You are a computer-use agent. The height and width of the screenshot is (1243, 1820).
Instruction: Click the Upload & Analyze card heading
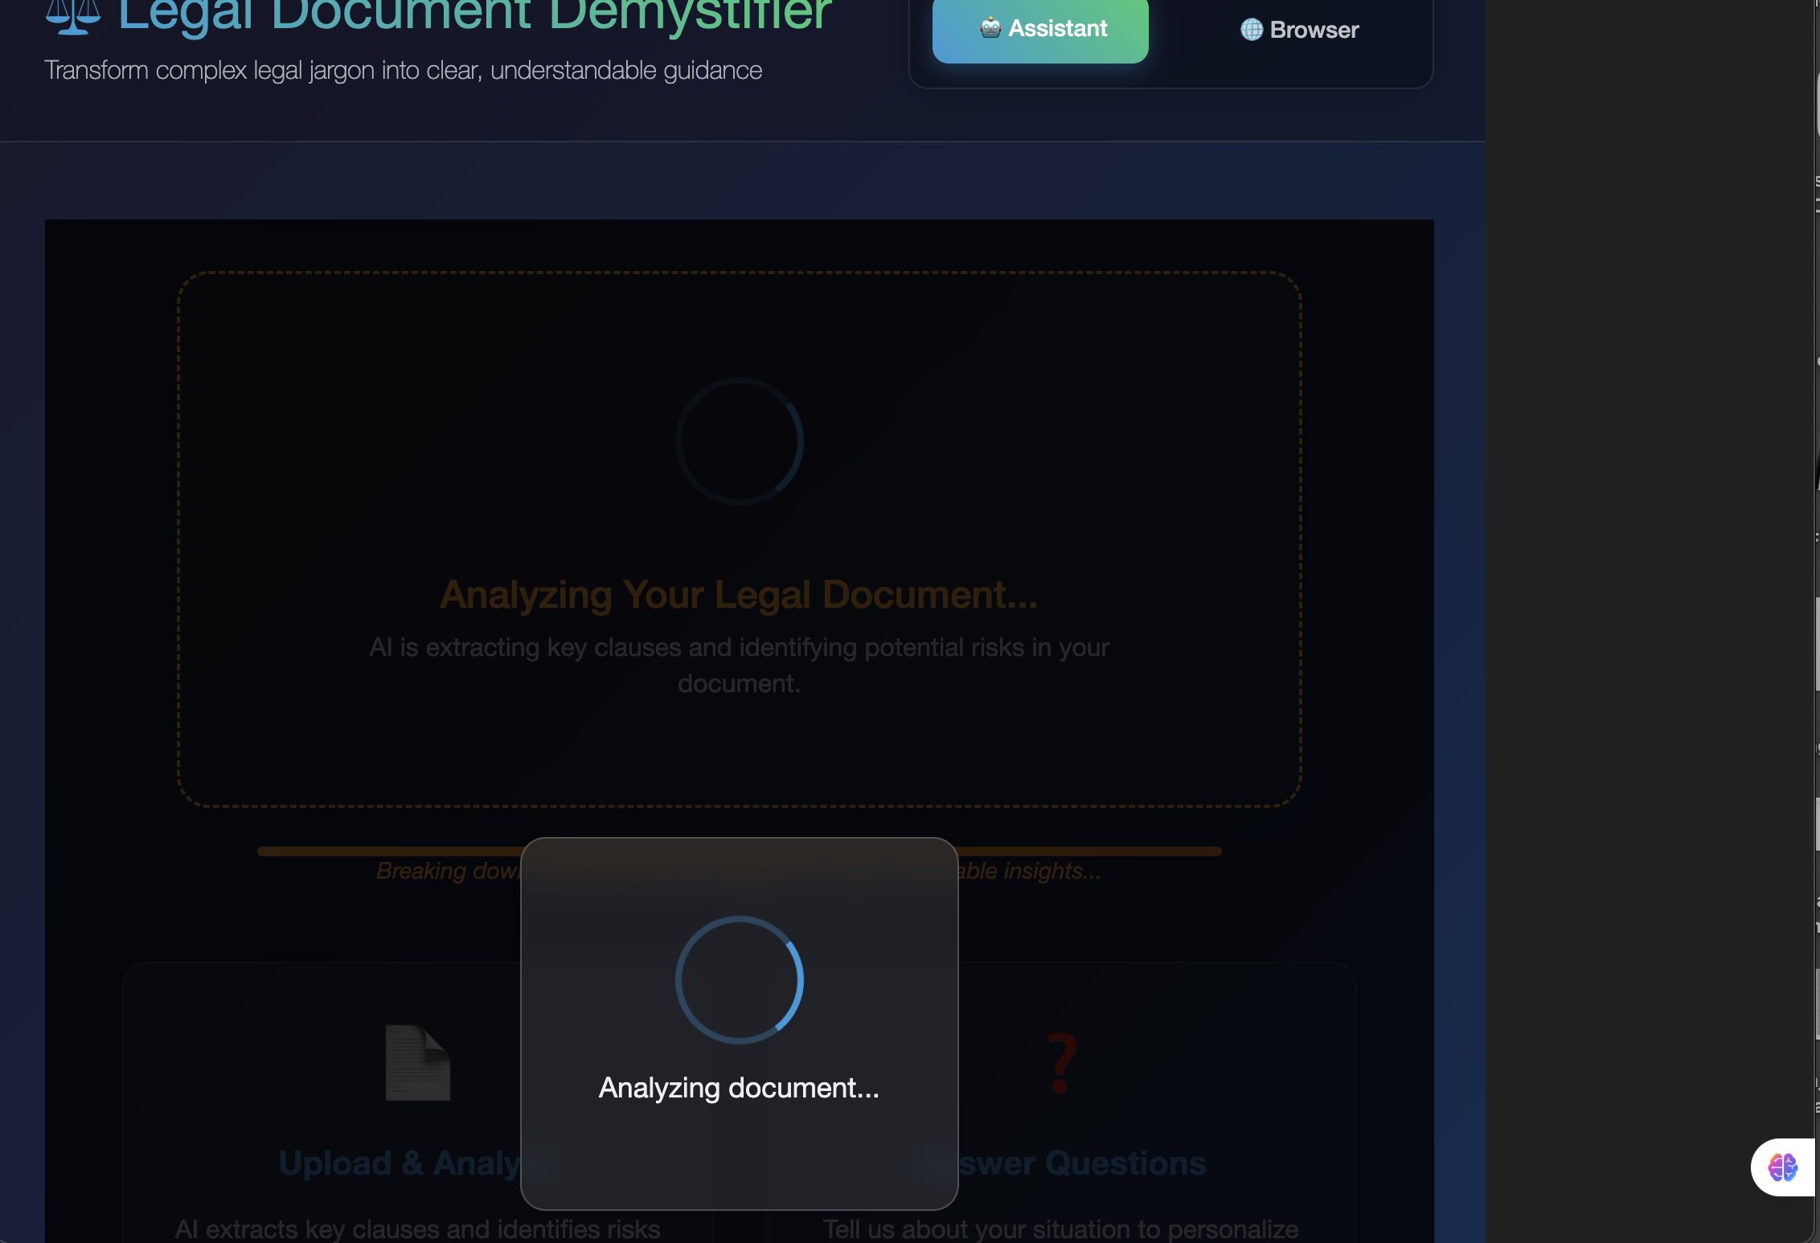[x=400, y=1163]
